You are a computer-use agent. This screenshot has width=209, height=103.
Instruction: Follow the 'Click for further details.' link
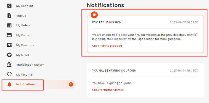(108, 90)
